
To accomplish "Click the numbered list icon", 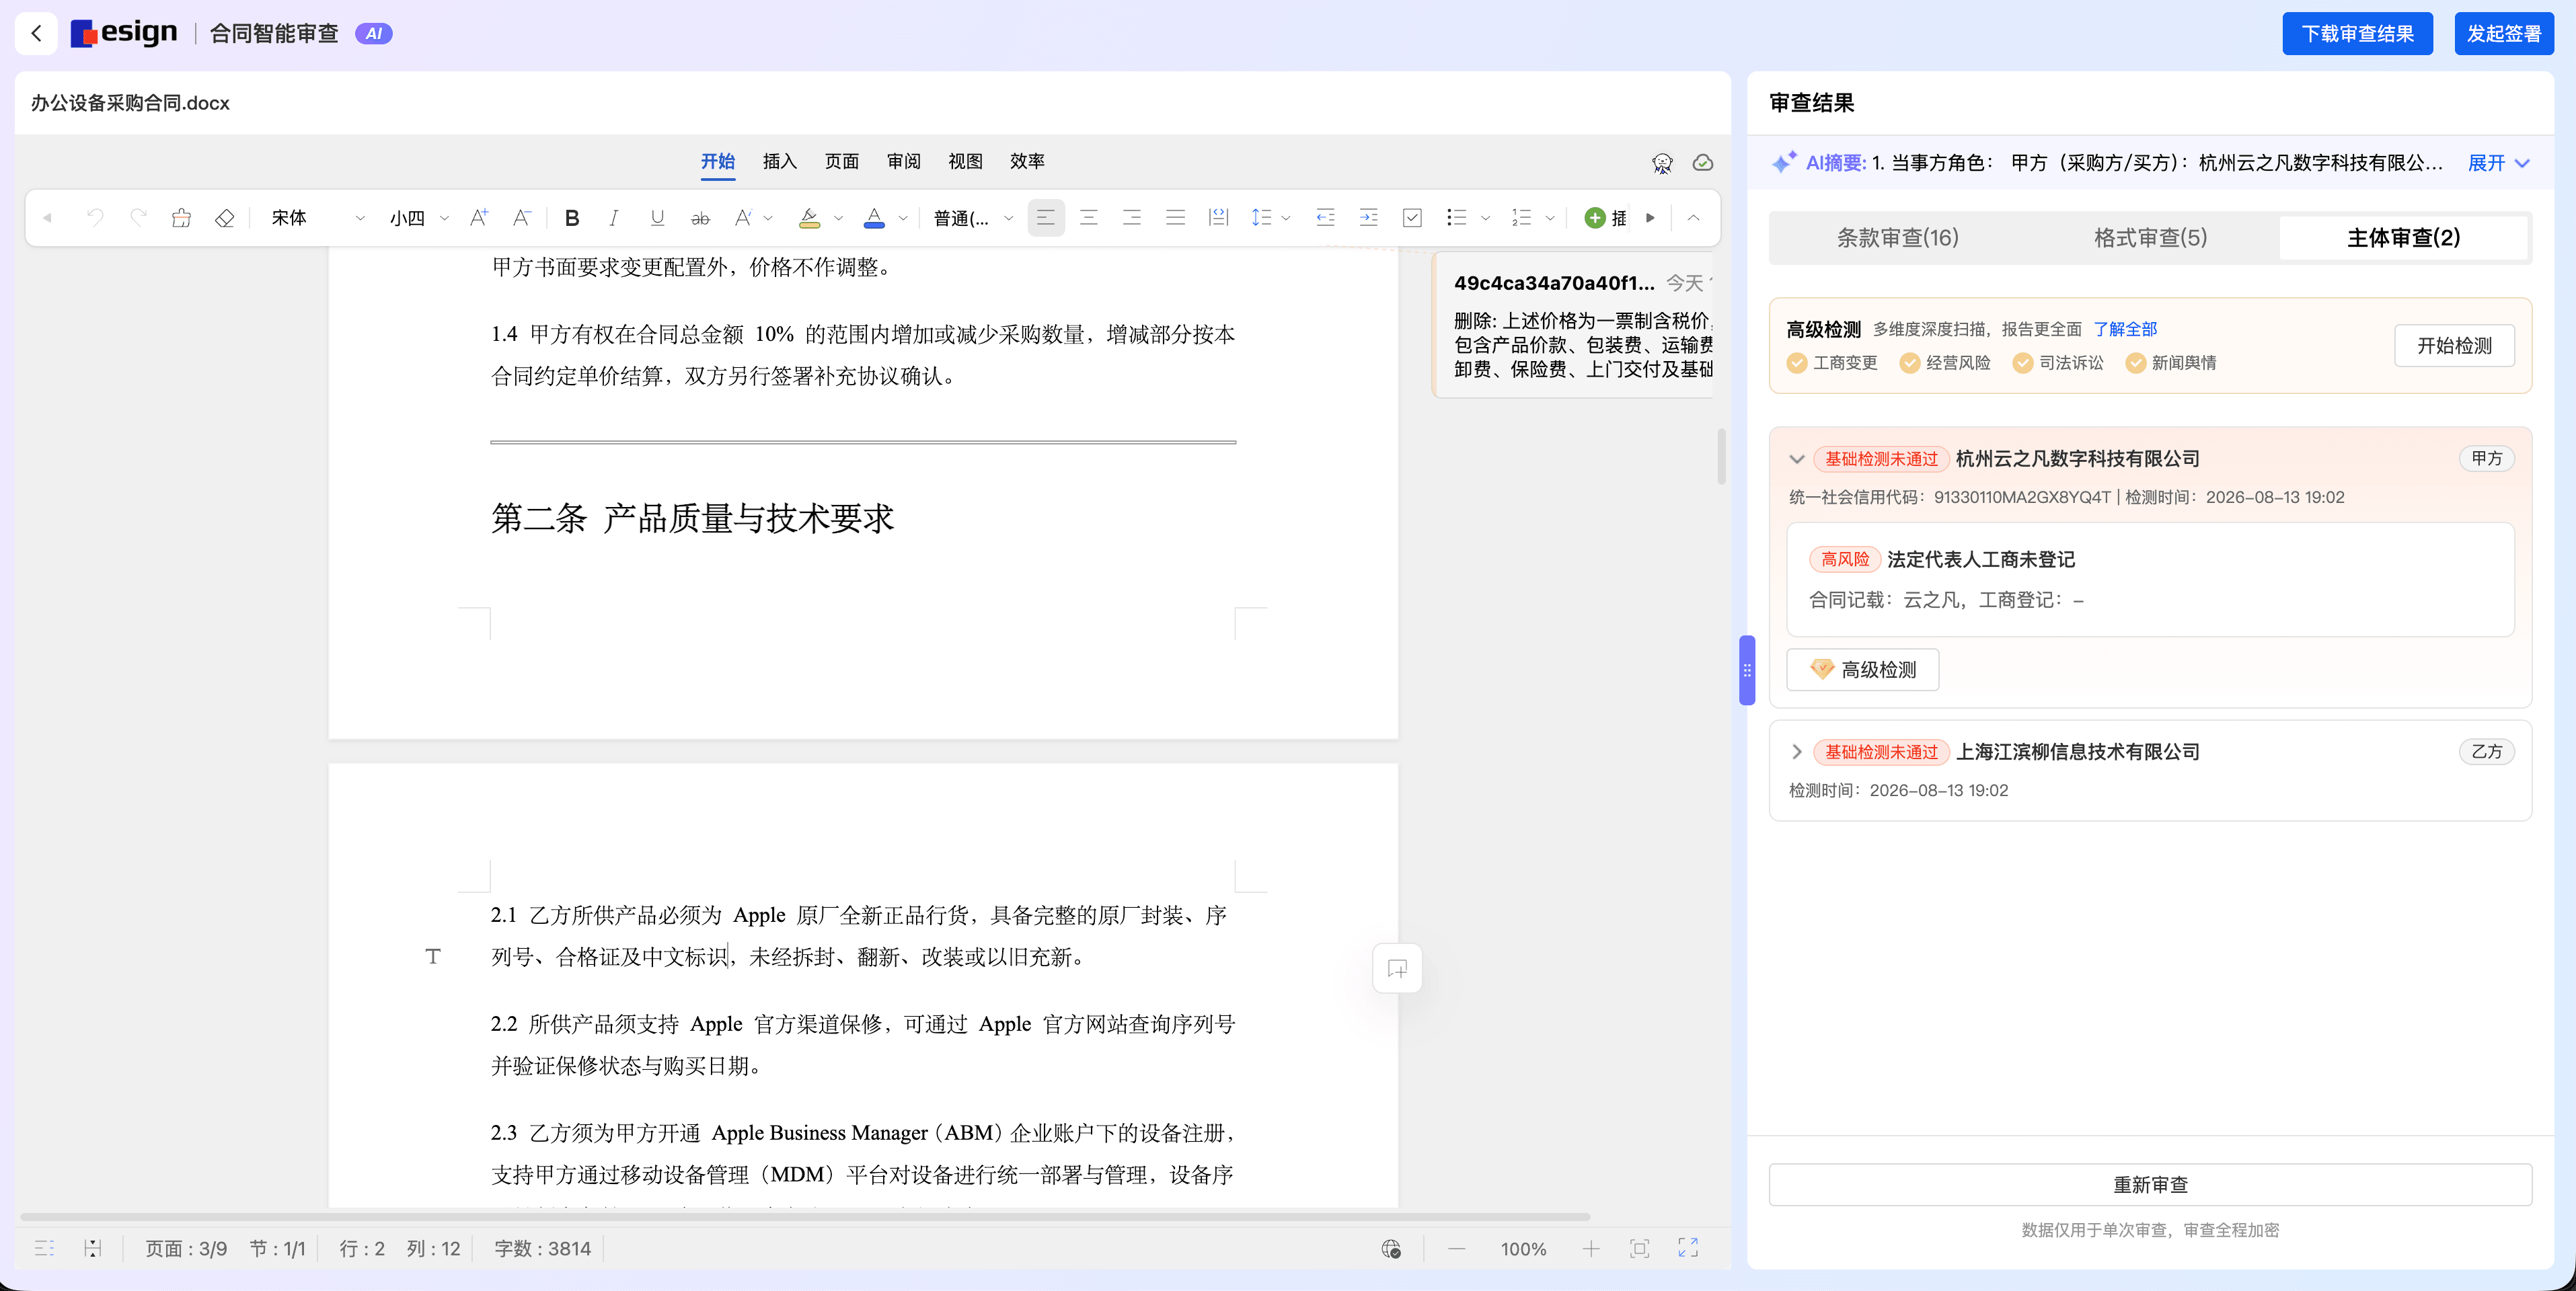I will (1521, 217).
